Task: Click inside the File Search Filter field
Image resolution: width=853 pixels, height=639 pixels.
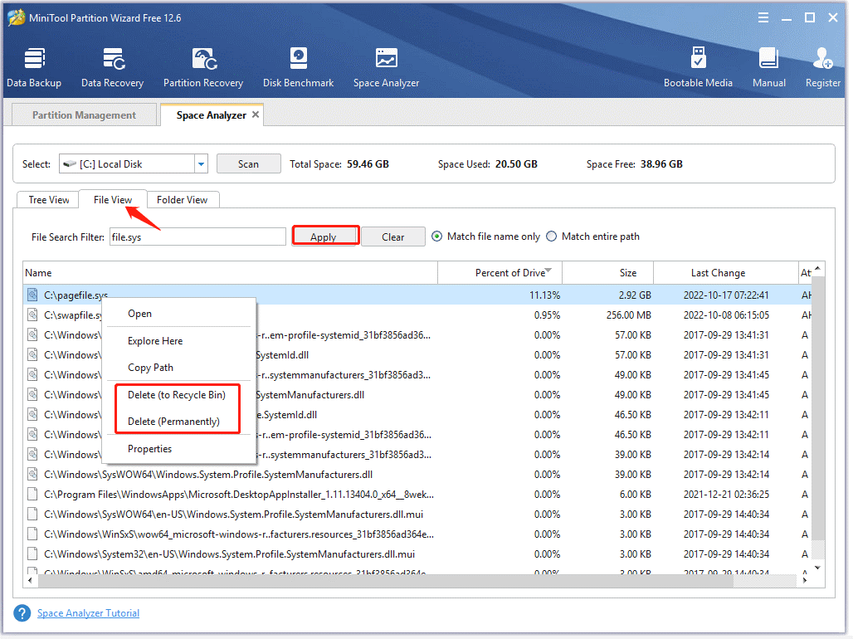Action: [197, 236]
